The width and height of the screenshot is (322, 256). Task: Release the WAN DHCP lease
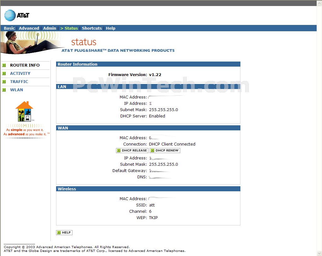(132, 151)
